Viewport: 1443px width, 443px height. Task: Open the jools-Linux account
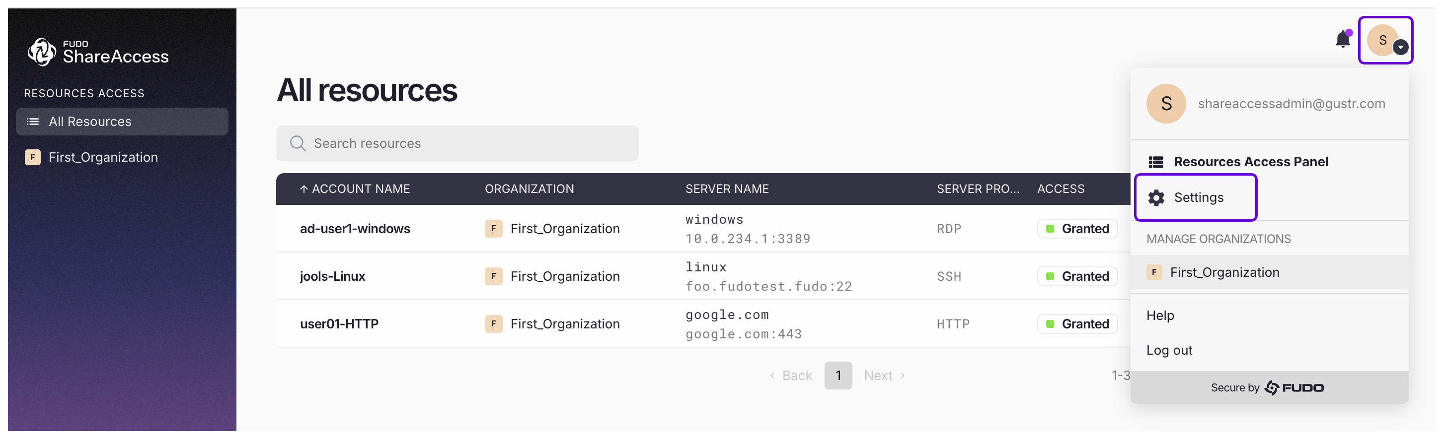[332, 276]
